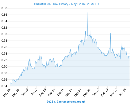Click the highest peak of the rate line
132x106 pixels.
(x=88, y=13)
